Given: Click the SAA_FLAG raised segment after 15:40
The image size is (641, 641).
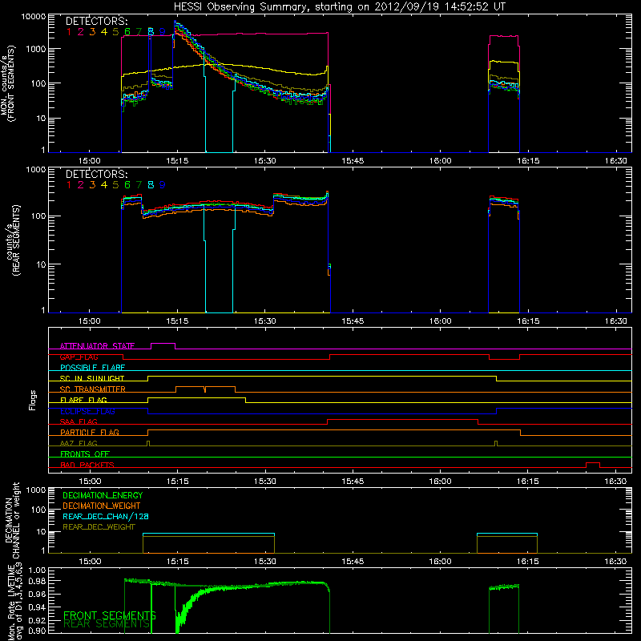Looking at the screenshot, I should (x=402, y=421).
